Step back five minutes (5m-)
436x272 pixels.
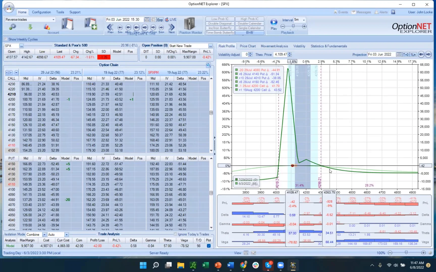tap(120, 27)
